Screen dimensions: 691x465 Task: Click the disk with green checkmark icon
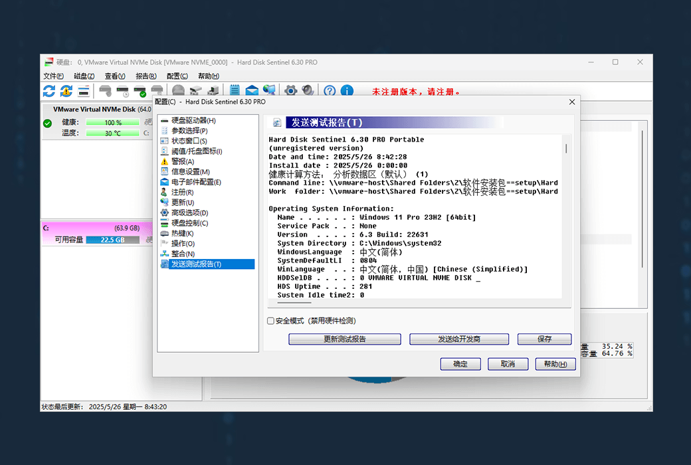140,91
